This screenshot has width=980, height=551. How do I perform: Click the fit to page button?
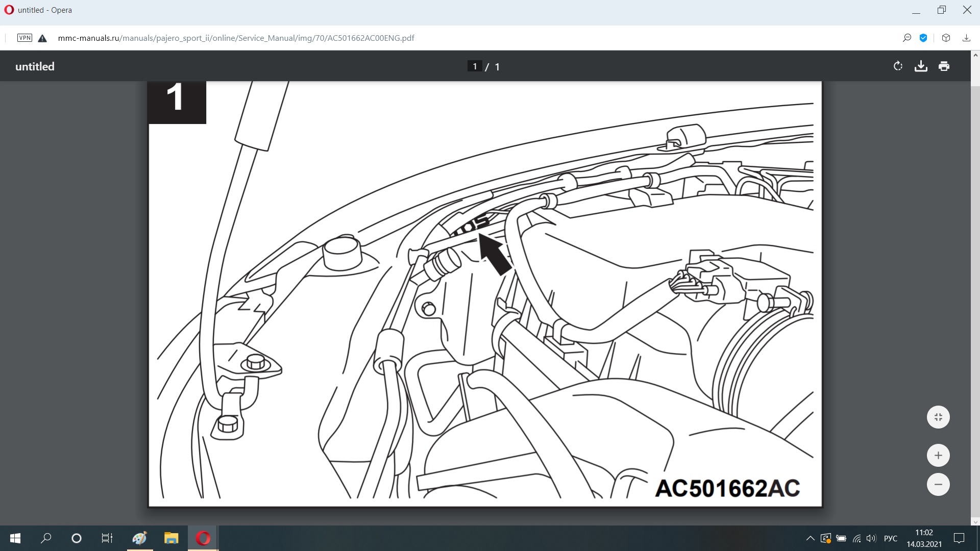pos(938,417)
